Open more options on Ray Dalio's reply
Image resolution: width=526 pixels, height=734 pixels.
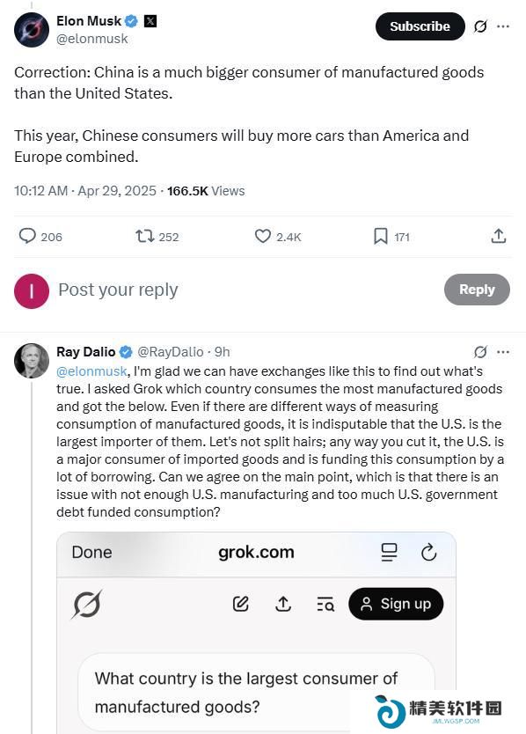point(503,351)
